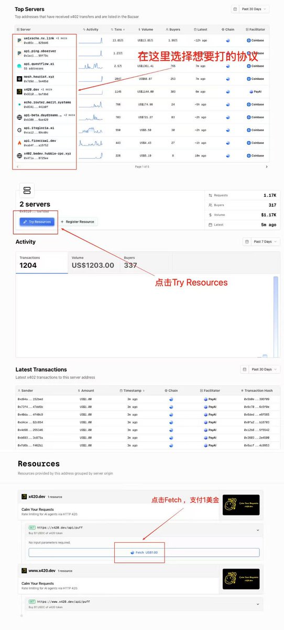Click sender 0x40da...4f40c9
The width and height of the screenshot is (284, 630).
click(30, 414)
